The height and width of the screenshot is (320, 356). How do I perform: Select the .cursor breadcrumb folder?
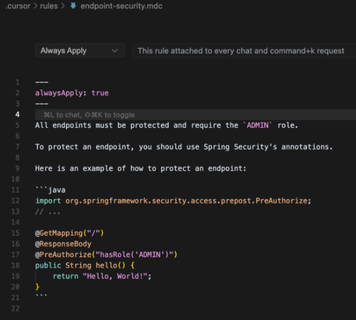coord(18,6)
